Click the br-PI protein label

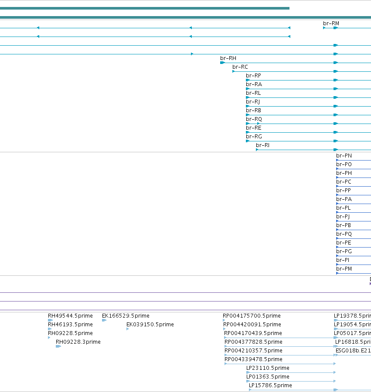[x=342, y=260]
